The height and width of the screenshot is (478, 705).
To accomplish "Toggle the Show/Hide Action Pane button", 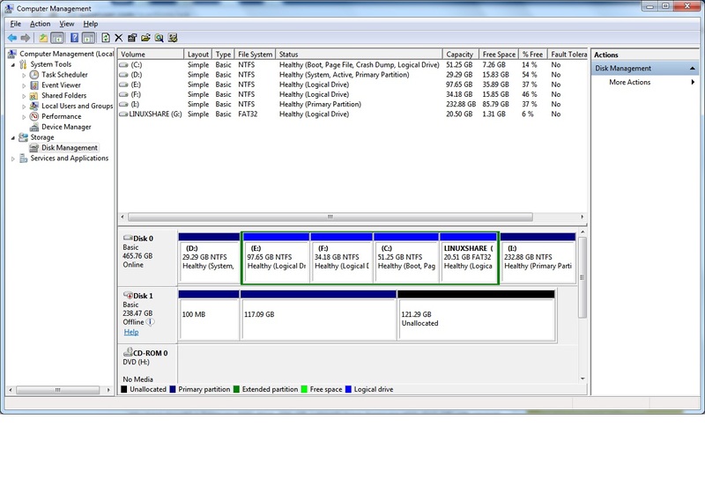I will [89, 38].
